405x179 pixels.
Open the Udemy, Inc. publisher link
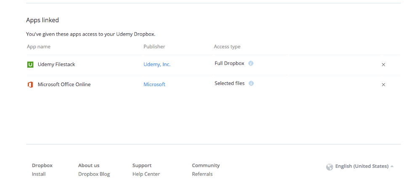[157, 64]
